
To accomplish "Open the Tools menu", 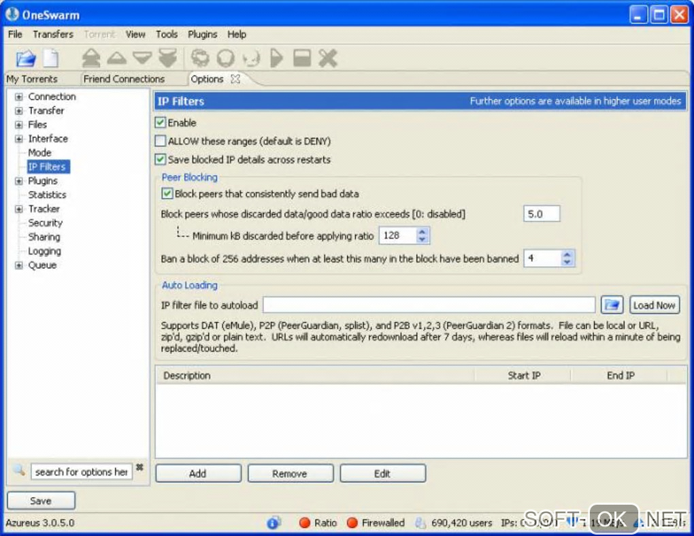I will 167,34.
